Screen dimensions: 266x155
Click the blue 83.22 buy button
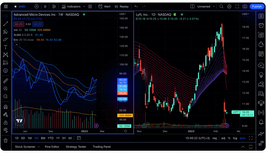coord(38,24)
